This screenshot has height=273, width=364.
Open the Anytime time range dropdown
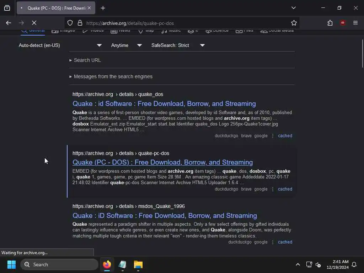[x=126, y=45]
